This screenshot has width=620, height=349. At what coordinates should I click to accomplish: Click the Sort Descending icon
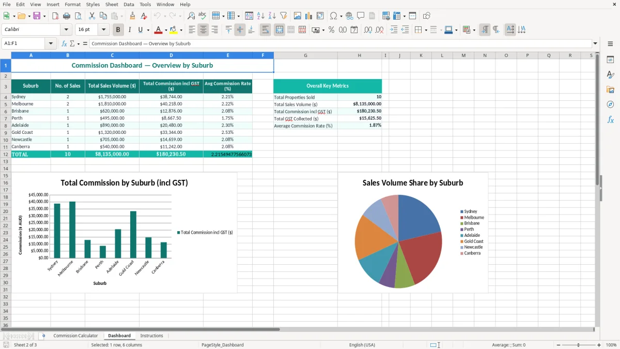pos(272,16)
